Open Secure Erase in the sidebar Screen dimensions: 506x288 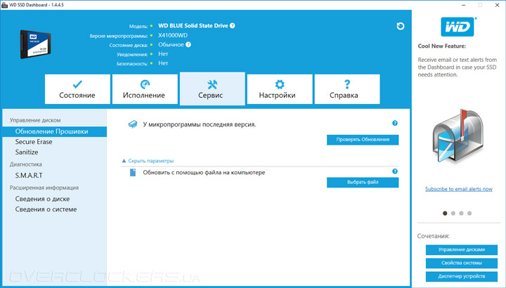pos(34,142)
